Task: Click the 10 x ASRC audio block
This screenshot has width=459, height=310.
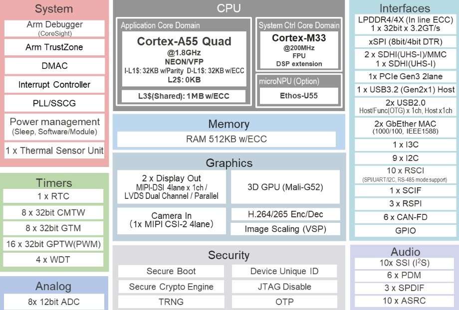Action: (x=405, y=301)
